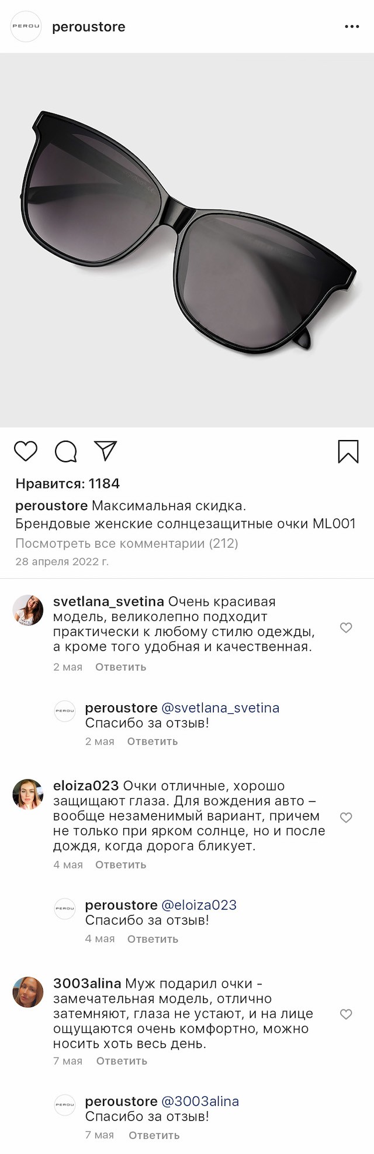Open the three-dot post options menu
This screenshot has height=1154, width=374.
coord(352,27)
